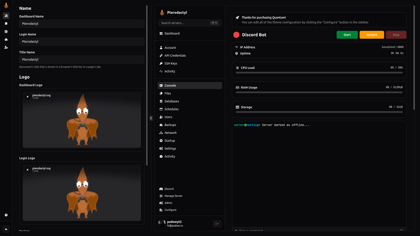Click the back arrow button at bottom left
The height and width of the screenshot is (236, 420).
click(x=6, y=229)
